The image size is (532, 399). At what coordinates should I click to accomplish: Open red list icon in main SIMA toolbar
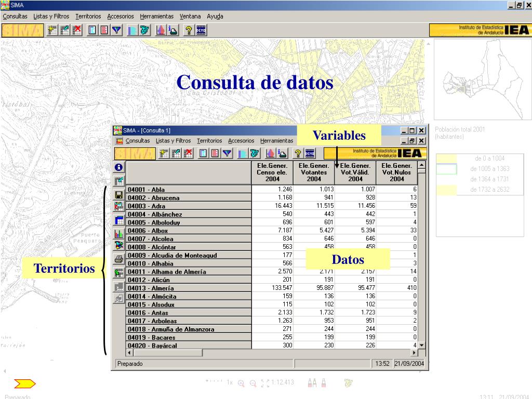pos(104,30)
